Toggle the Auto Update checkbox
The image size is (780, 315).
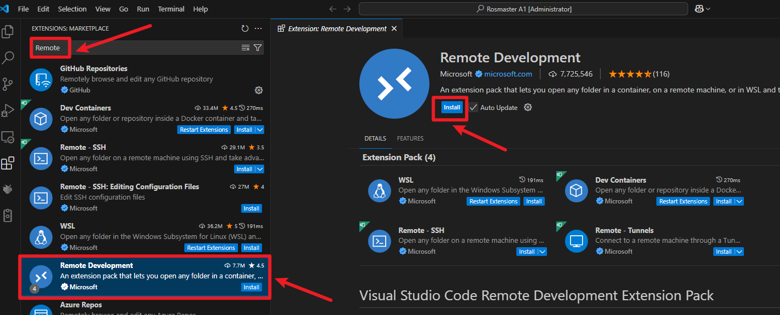click(473, 108)
